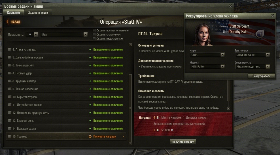This screenshot has height=155, width=280.
Task: Switch to the Задачи и акции tab
Action: pyautogui.click(x=38, y=13)
